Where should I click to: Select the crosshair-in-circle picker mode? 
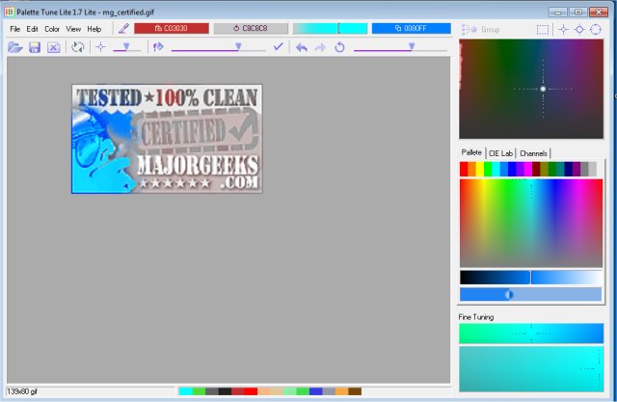(579, 30)
